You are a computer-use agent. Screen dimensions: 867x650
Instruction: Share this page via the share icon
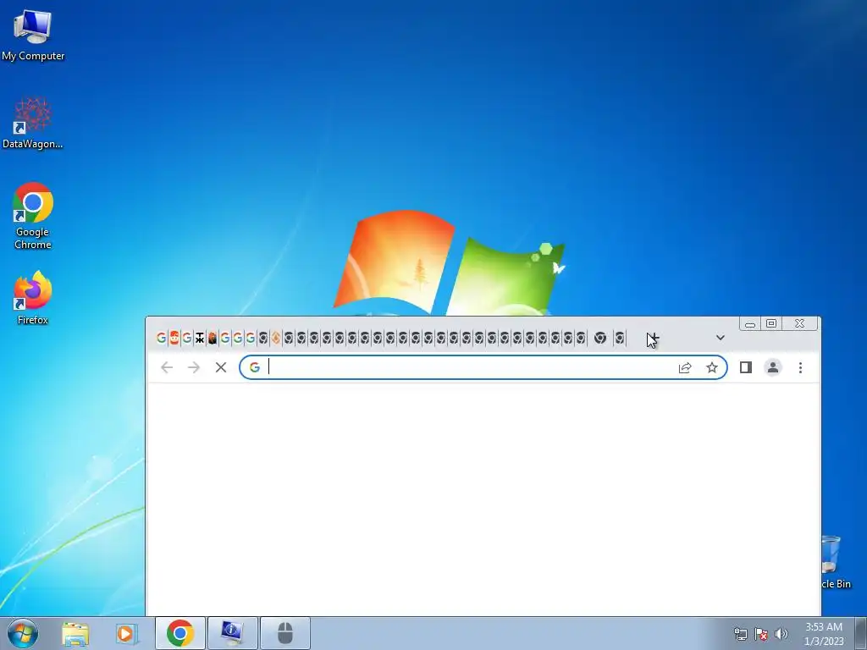click(684, 367)
